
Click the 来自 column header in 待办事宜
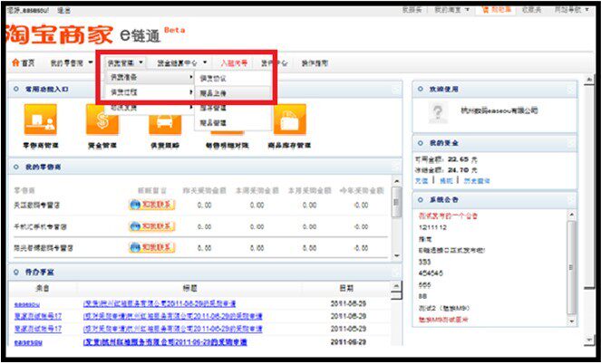43,288
